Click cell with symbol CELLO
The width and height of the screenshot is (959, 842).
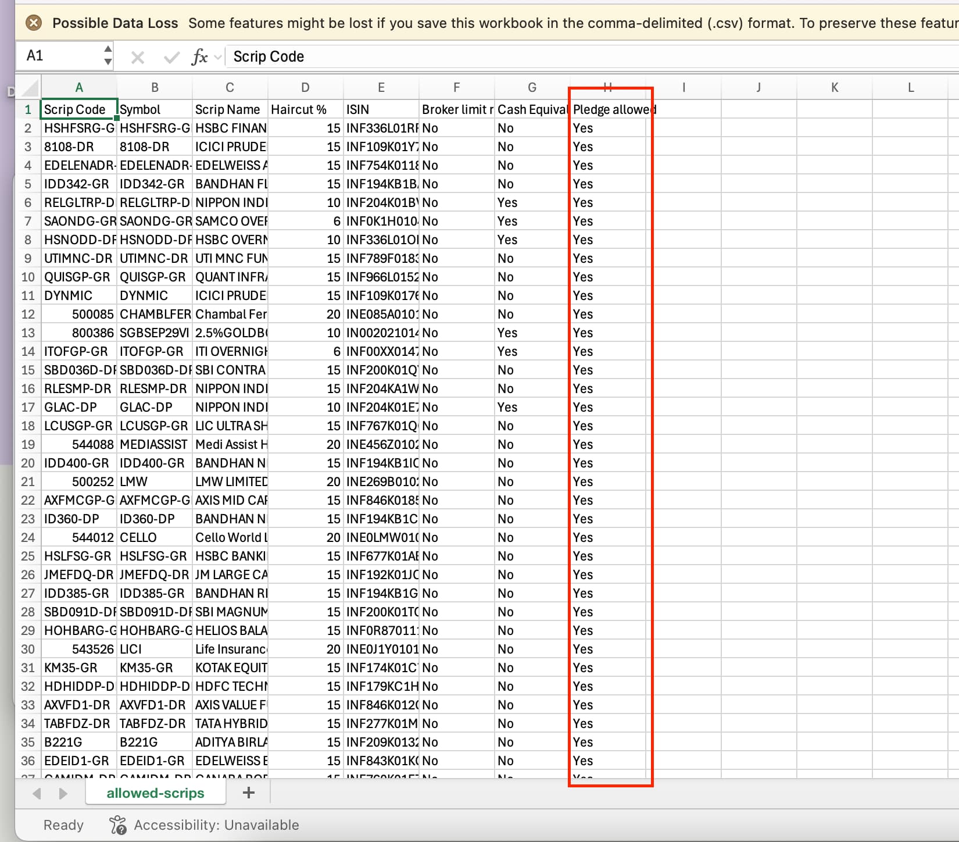tap(155, 537)
